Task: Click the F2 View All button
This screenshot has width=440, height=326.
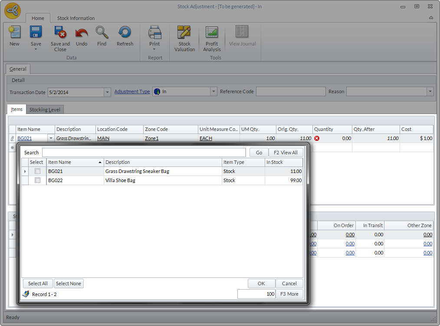Action: (286, 153)
